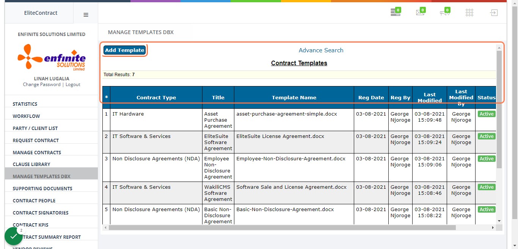
Task: Click Active badge for Employee-Non-Disclosure row
Action: click(x=486, y=158)
